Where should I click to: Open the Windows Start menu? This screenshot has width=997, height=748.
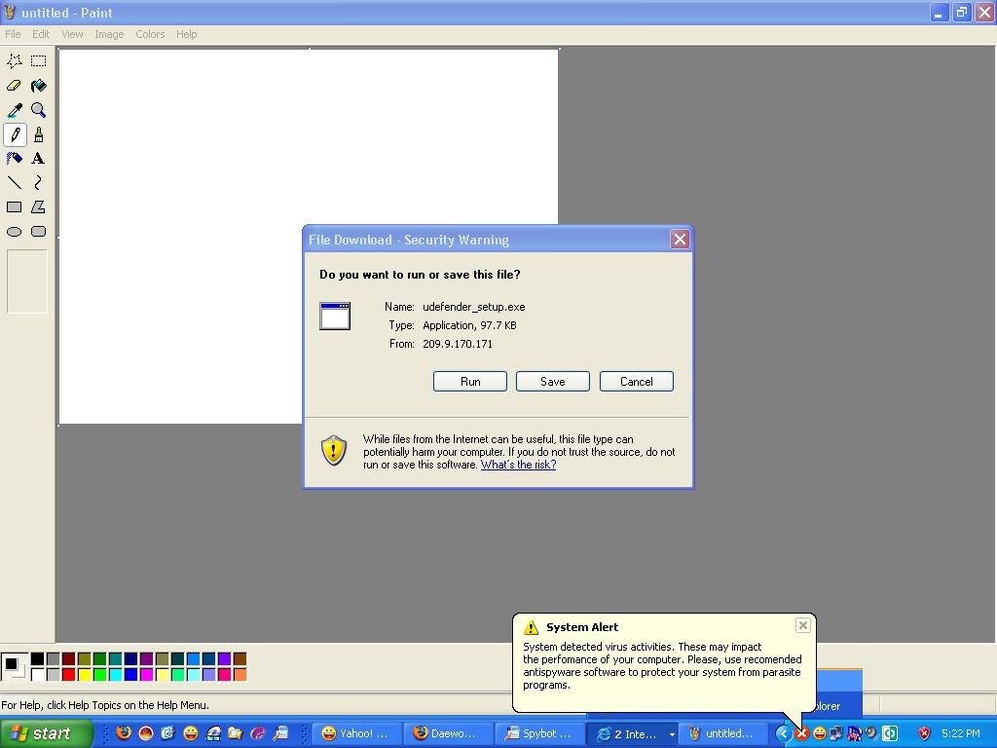pos(47,733)
